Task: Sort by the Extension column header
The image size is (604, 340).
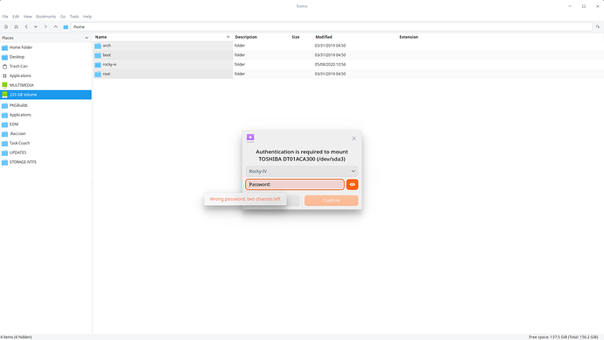Action: coord(409,37)
